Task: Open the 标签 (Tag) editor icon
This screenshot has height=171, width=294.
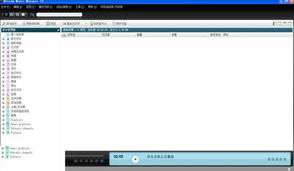Action: [x=53, y=23]
